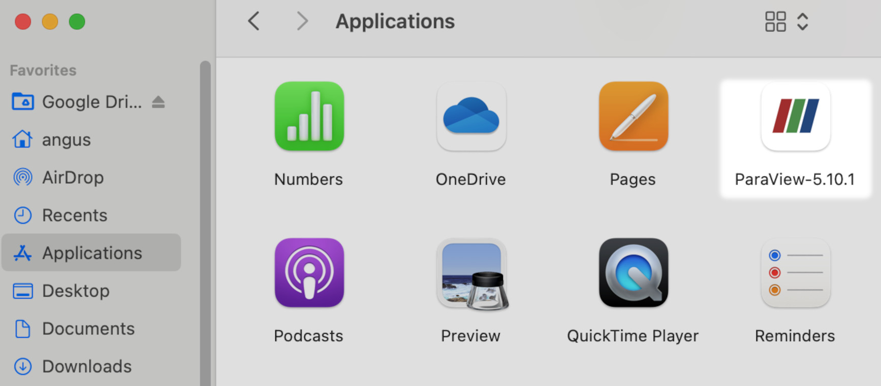Eject the Google Drive volume
This screenshot has height=386, width=881.
pyautogui.click(x=158, y=102)
